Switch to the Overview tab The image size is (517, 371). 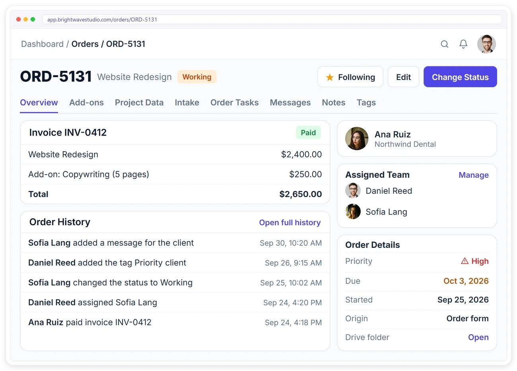point(39,103)
